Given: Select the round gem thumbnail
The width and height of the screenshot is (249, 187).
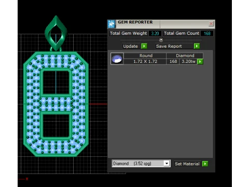Looking at the screenshot, I should (117, 59).
